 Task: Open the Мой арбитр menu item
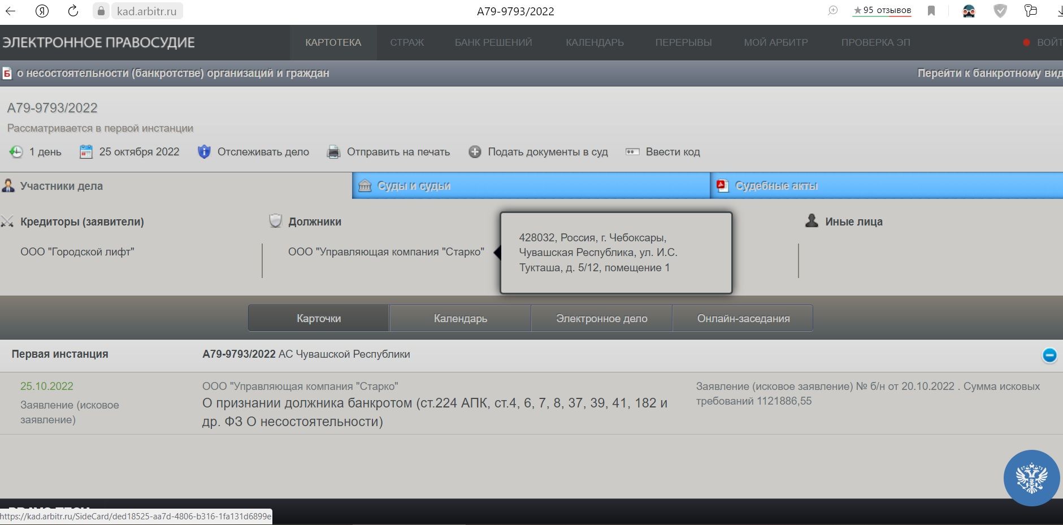pyautogui.click(x=775, y=42)
